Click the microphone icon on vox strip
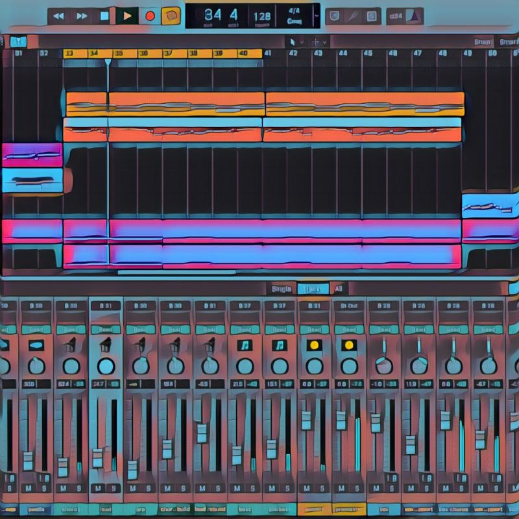Screen dimensions: 519x519 384,345
